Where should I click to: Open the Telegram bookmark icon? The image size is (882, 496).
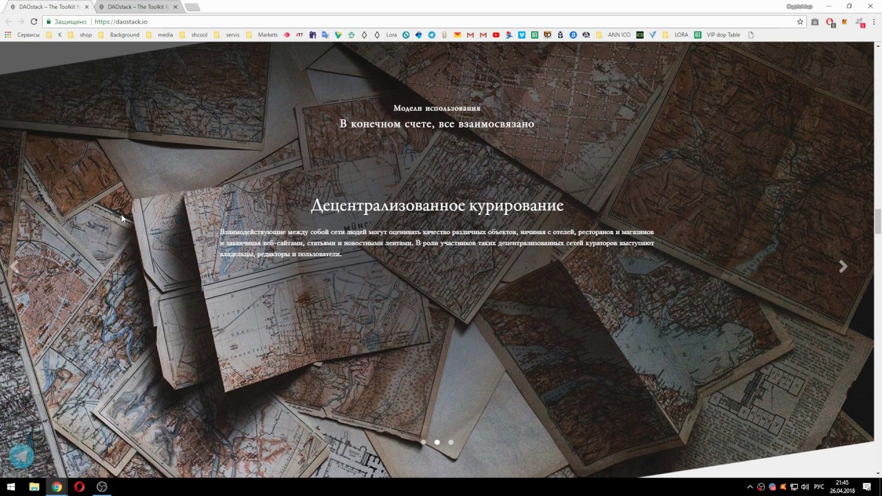click(x=432, y=34)
